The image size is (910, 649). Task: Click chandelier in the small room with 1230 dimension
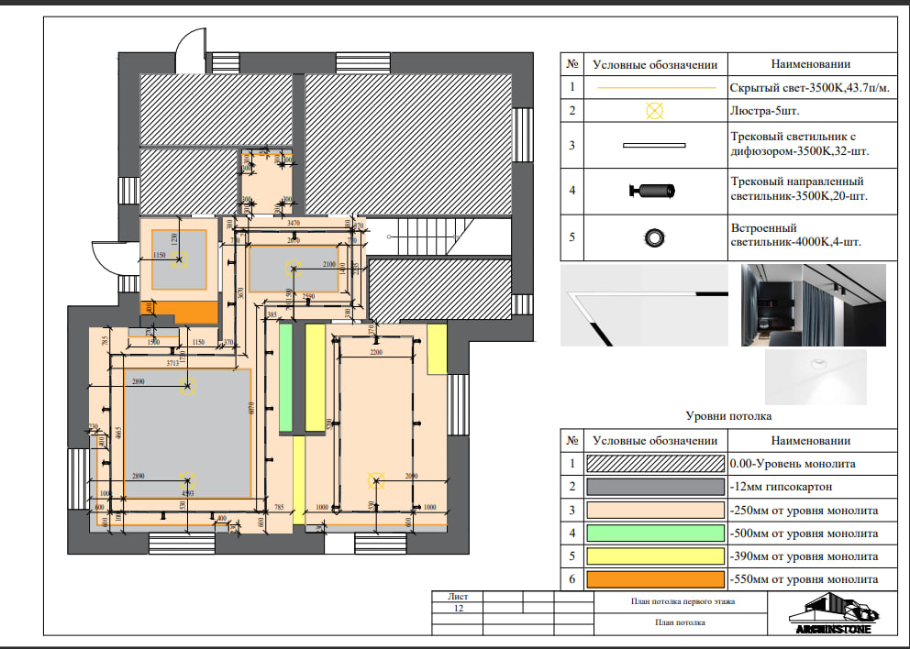coord(179,259)
